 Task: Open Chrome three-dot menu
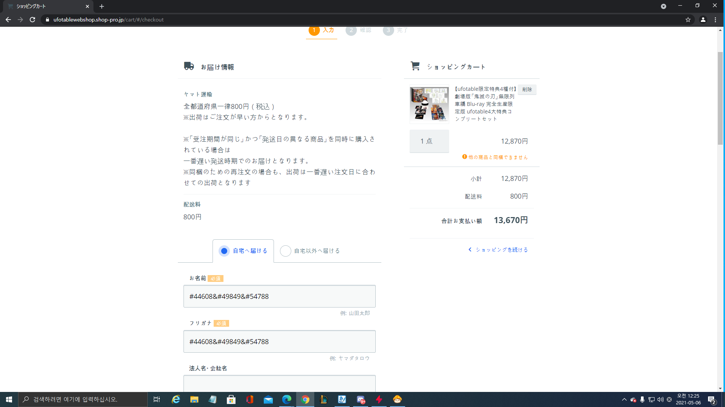point(716,20)
